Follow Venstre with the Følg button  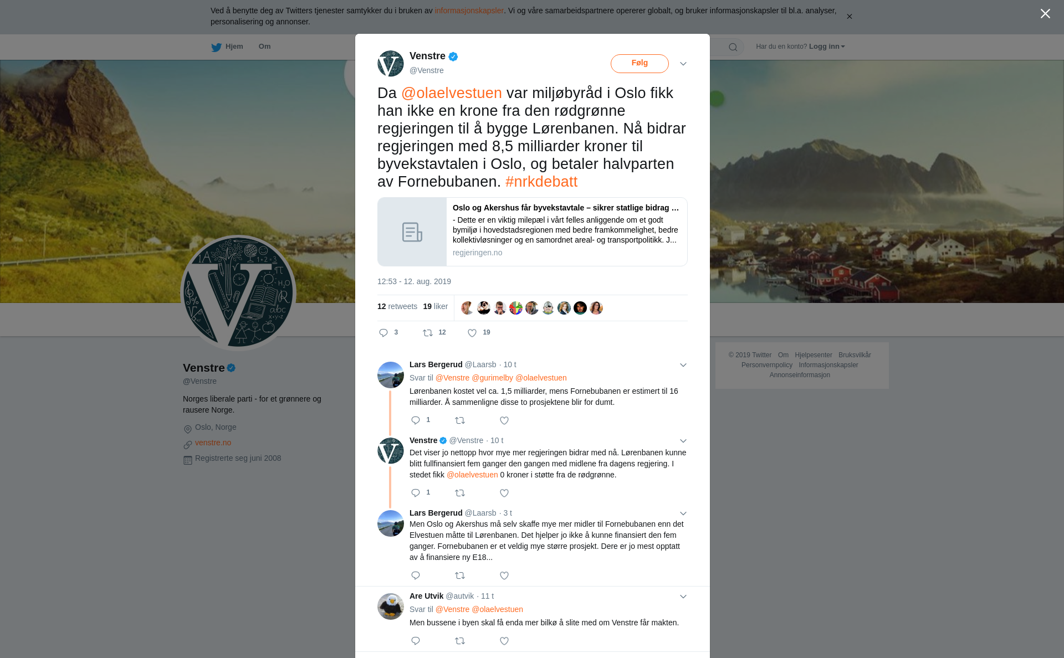pyautogui.click(x=640, y=63)
